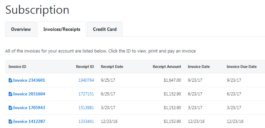The height and width of the screenshot is (128, 265).
Task: Click the Receipt ID column header
Action: pos(85,67)
